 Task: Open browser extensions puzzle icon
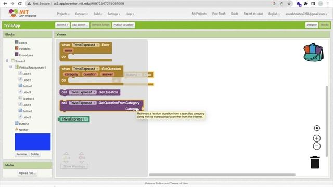305,4
